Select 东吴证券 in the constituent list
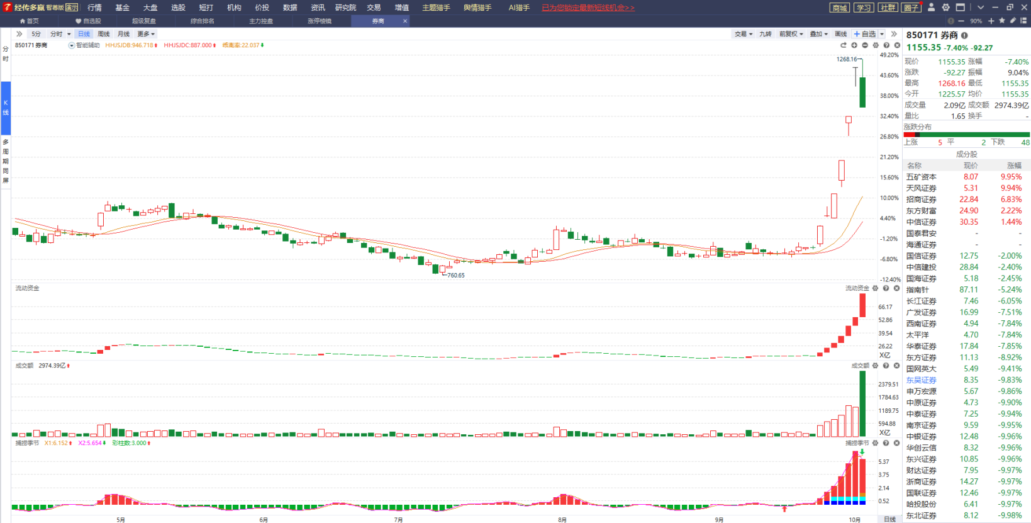The height and width of the screenshot is (523, 1031). pyautogui.click(x=921, y=380)
